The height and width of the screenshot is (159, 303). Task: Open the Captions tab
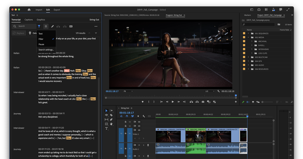click(29, 20)
